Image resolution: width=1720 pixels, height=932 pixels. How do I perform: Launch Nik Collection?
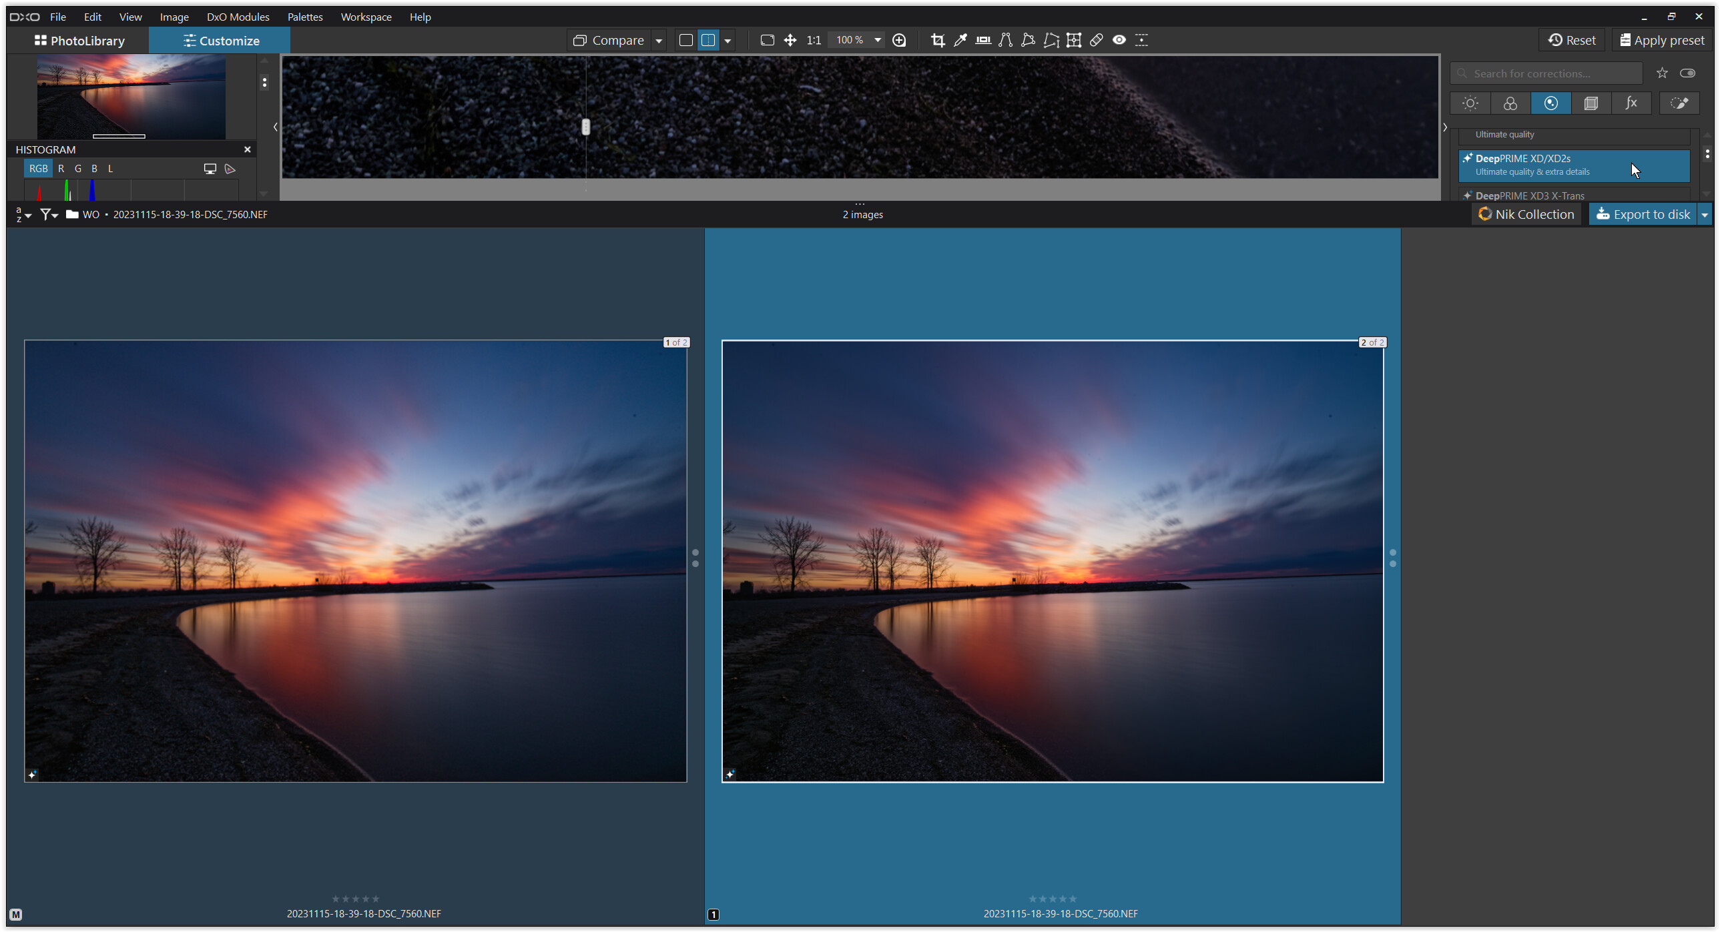pos(1526,214)
